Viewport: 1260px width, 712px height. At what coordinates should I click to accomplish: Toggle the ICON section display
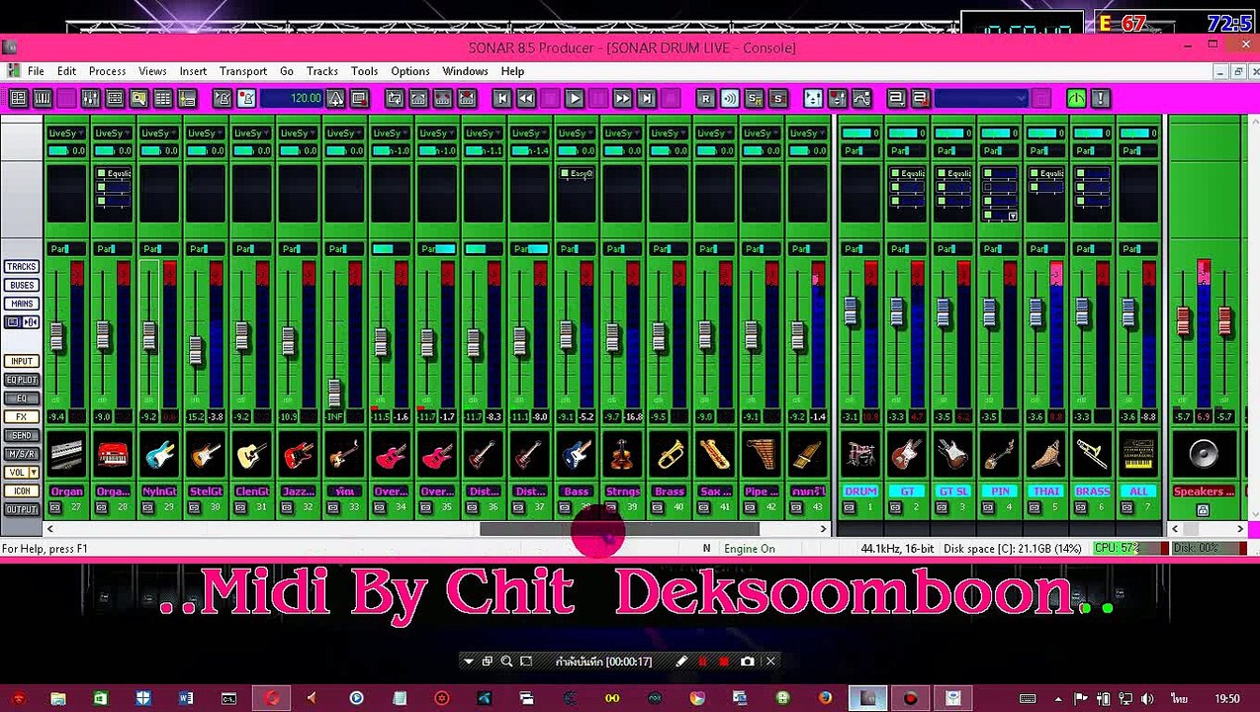pos(22,491)
